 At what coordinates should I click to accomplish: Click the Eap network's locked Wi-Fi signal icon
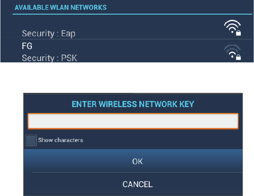(232, 28)
